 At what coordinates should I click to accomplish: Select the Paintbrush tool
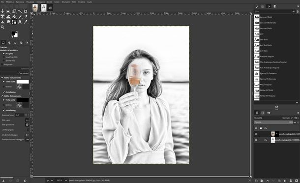pyautogui.click(x=20, y=17)
